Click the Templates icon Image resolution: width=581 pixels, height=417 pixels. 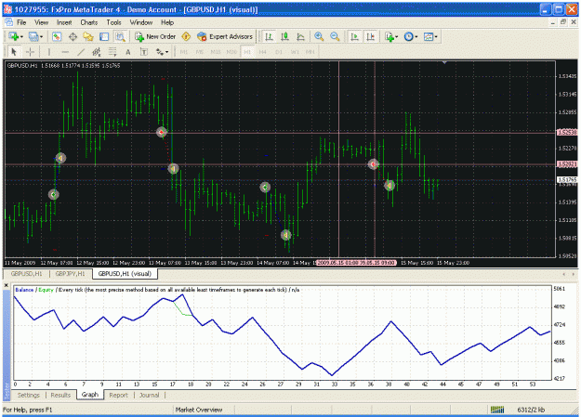[429, 36]
